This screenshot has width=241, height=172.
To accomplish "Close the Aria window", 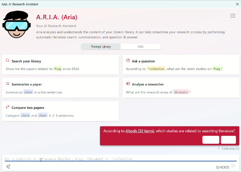I will click(237, 4).
